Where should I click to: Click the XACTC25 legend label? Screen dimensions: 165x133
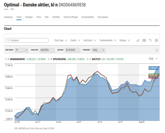coord(96,59)
